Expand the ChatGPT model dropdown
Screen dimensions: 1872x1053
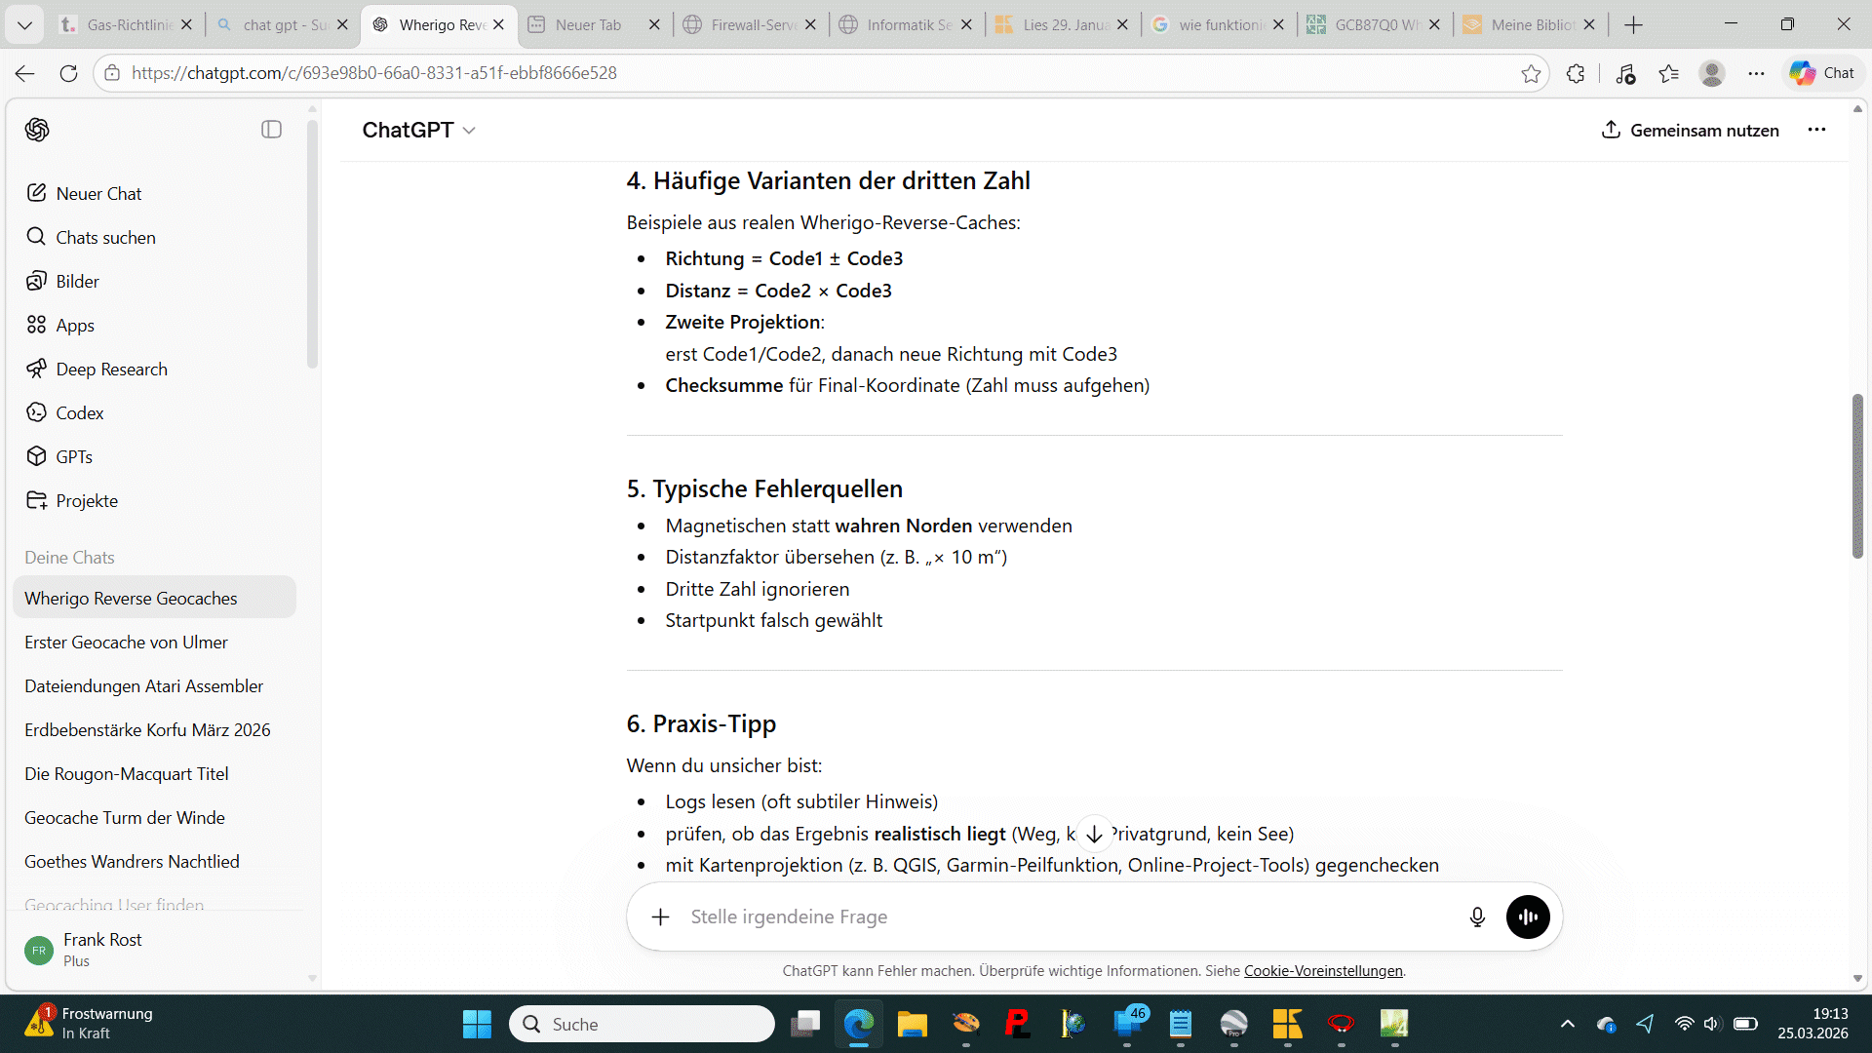tap(418, 130)
